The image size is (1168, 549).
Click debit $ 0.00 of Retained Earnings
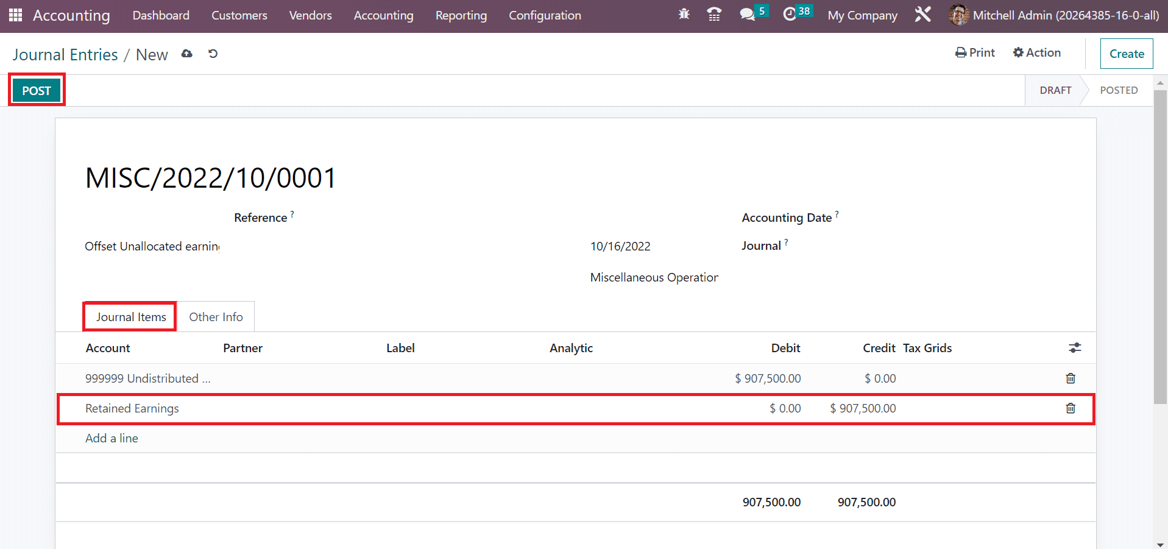785,408
